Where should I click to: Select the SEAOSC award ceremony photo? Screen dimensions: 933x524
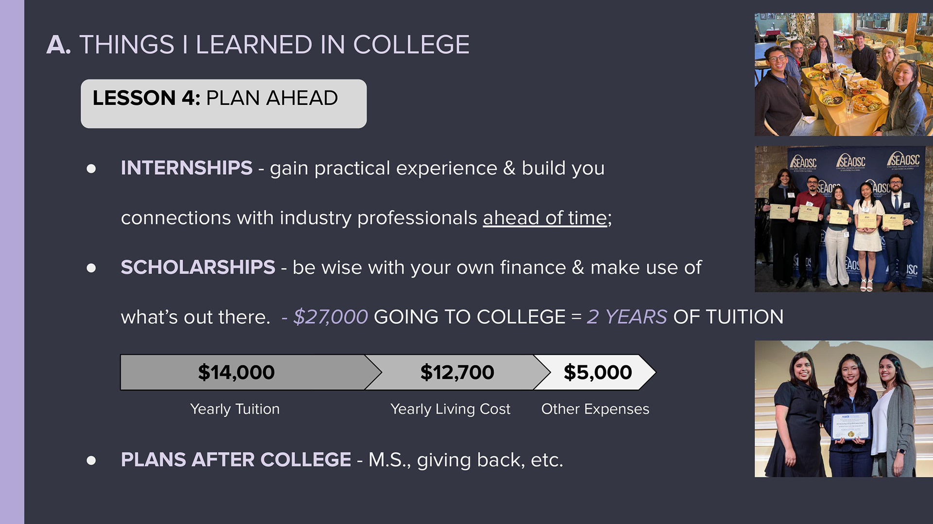pos(844,219)
